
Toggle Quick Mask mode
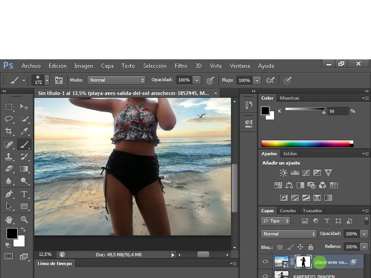[x=9, y=256]
